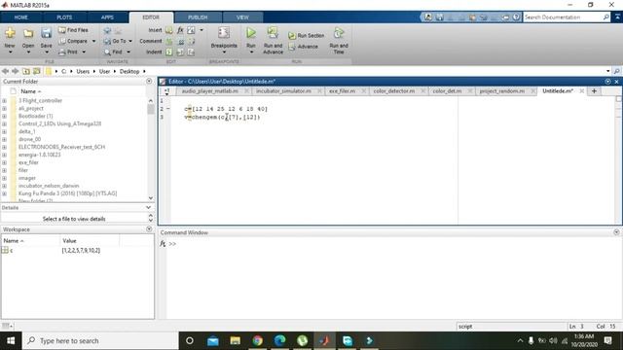Open a file with the Open icon

[x=28, y=33]
